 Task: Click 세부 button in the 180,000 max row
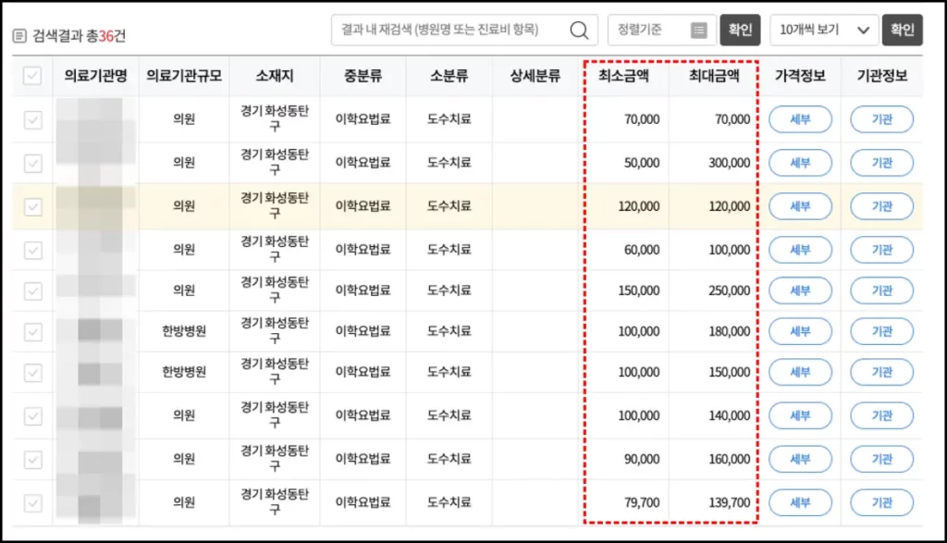[800, 331]
